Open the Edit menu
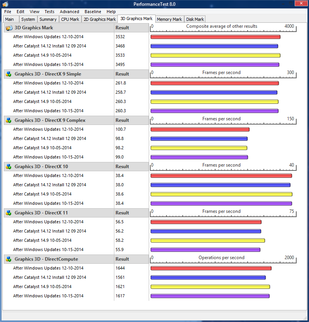Image resolution: width=309 pixels, height=322 pixels. coord(20,12)
